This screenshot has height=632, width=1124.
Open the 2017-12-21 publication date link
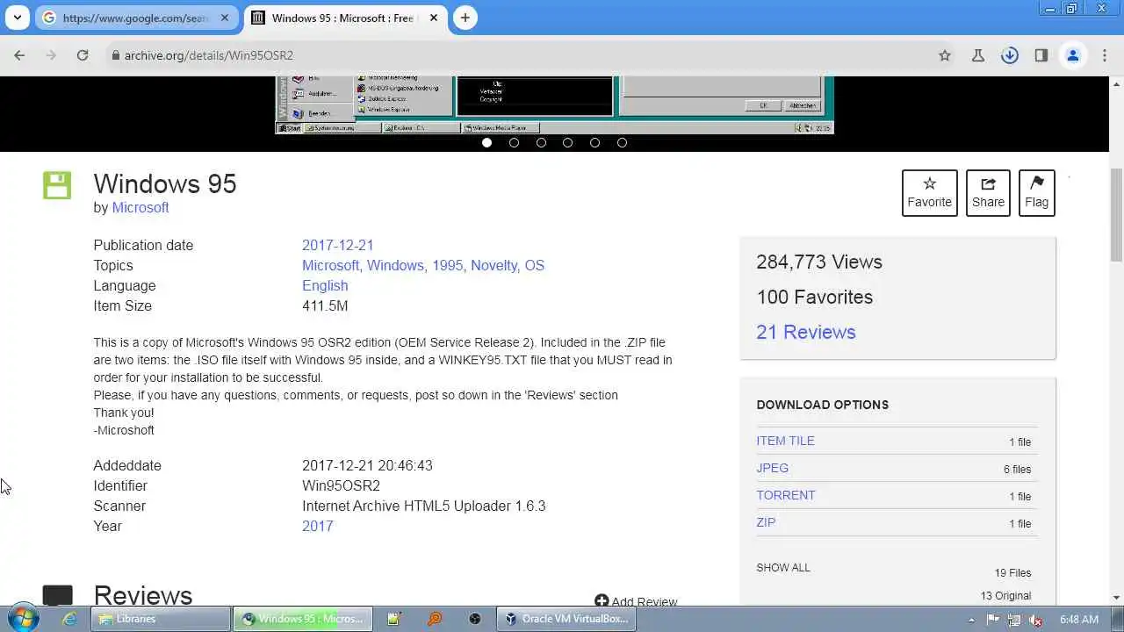(338, 245)
